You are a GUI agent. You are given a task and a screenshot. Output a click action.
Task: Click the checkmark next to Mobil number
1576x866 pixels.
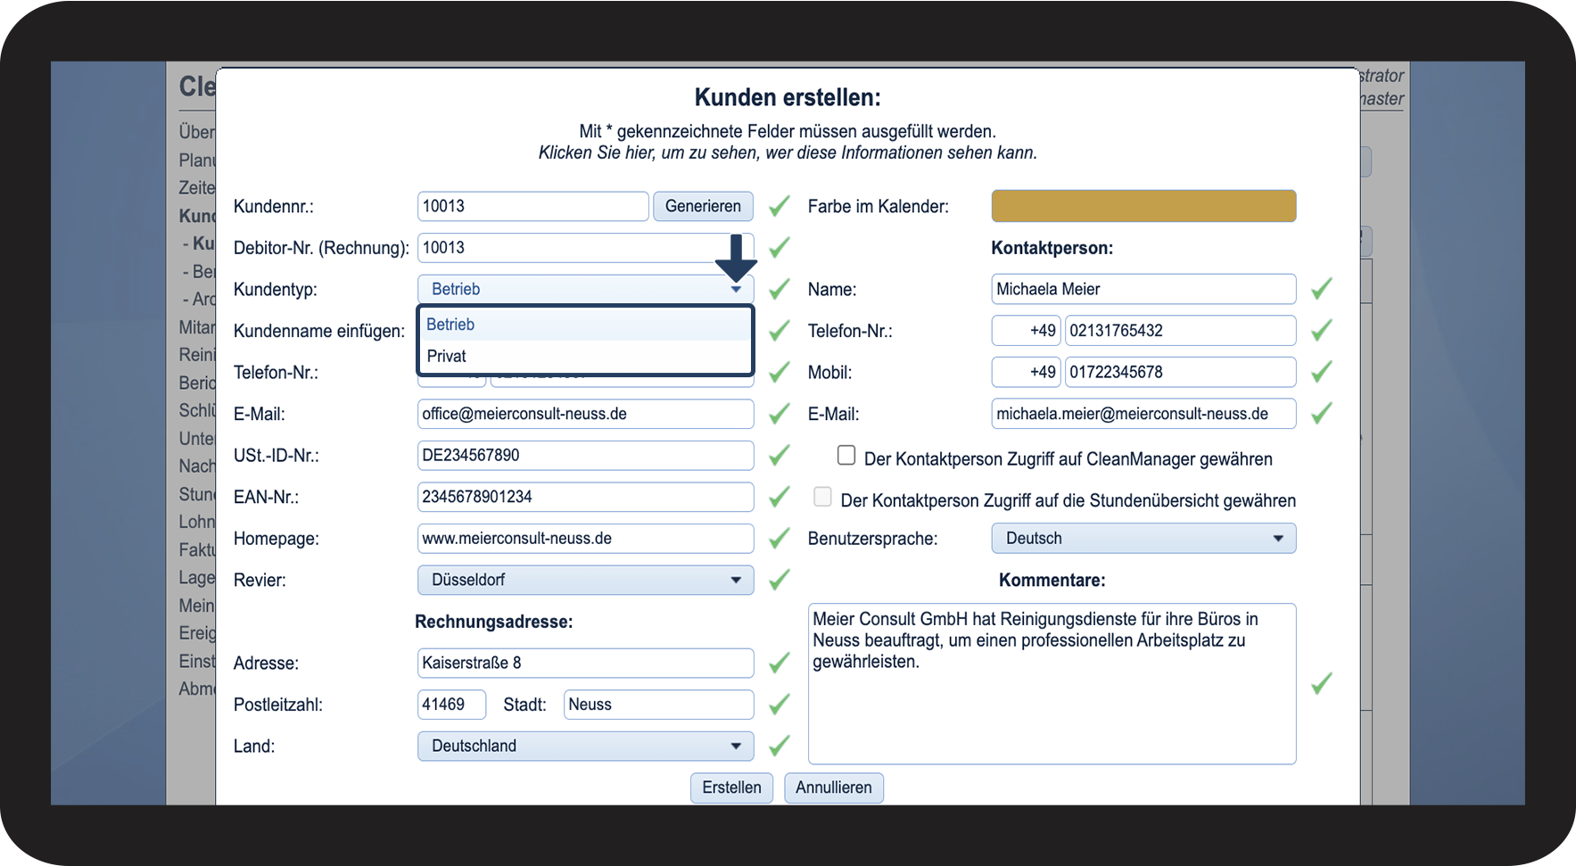click(1321, 372)
